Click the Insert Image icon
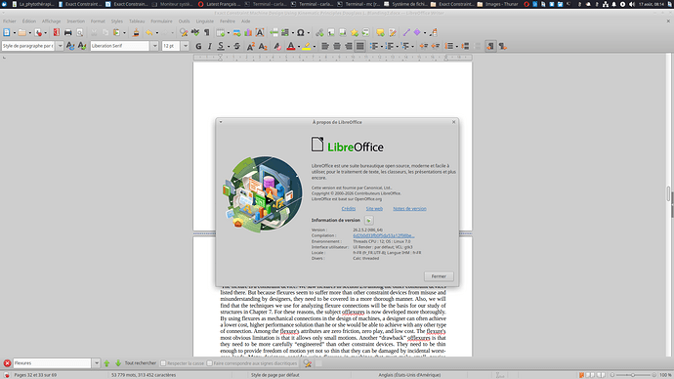 pyautogui.click(x=236, y=32)
